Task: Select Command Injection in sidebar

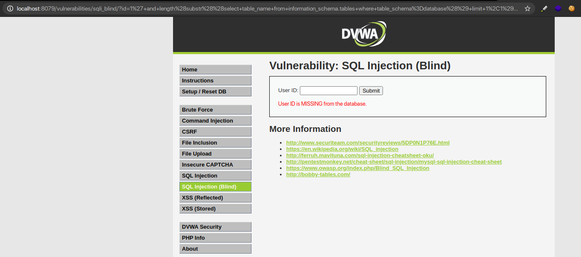Action: point(215,121)
